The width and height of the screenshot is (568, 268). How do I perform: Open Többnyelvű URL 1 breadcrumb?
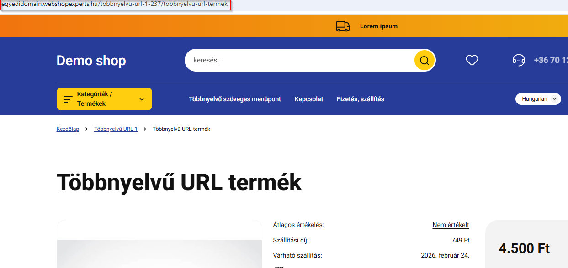tap(116, 129)
